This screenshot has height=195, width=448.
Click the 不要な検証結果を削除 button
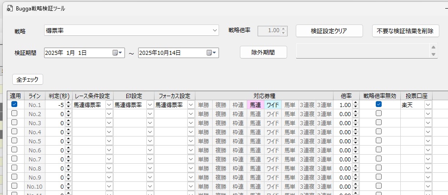point(405,31)
